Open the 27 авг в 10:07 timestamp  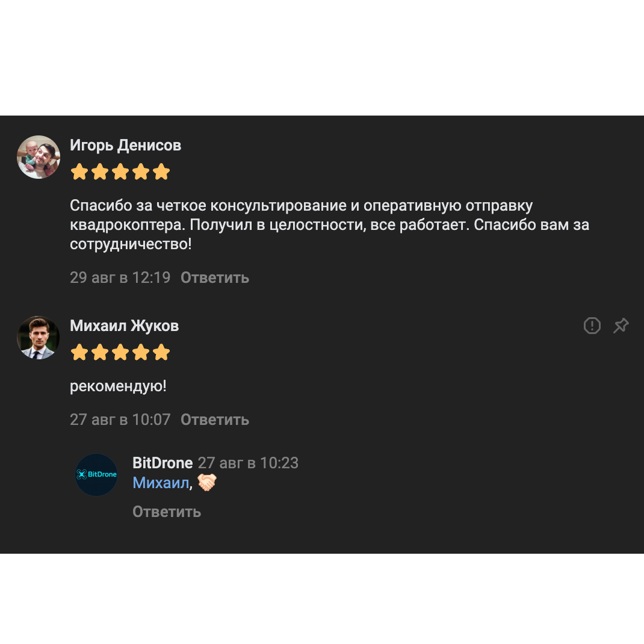click(x=120, y=420)
